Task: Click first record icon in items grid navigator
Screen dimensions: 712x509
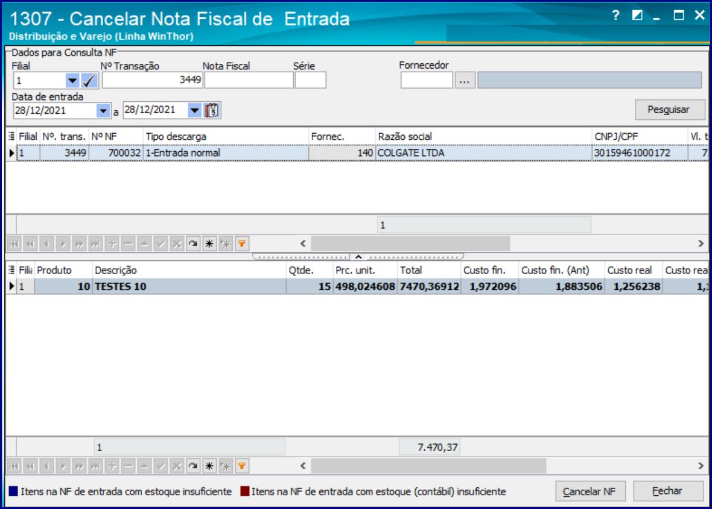Action: [14, 466]
